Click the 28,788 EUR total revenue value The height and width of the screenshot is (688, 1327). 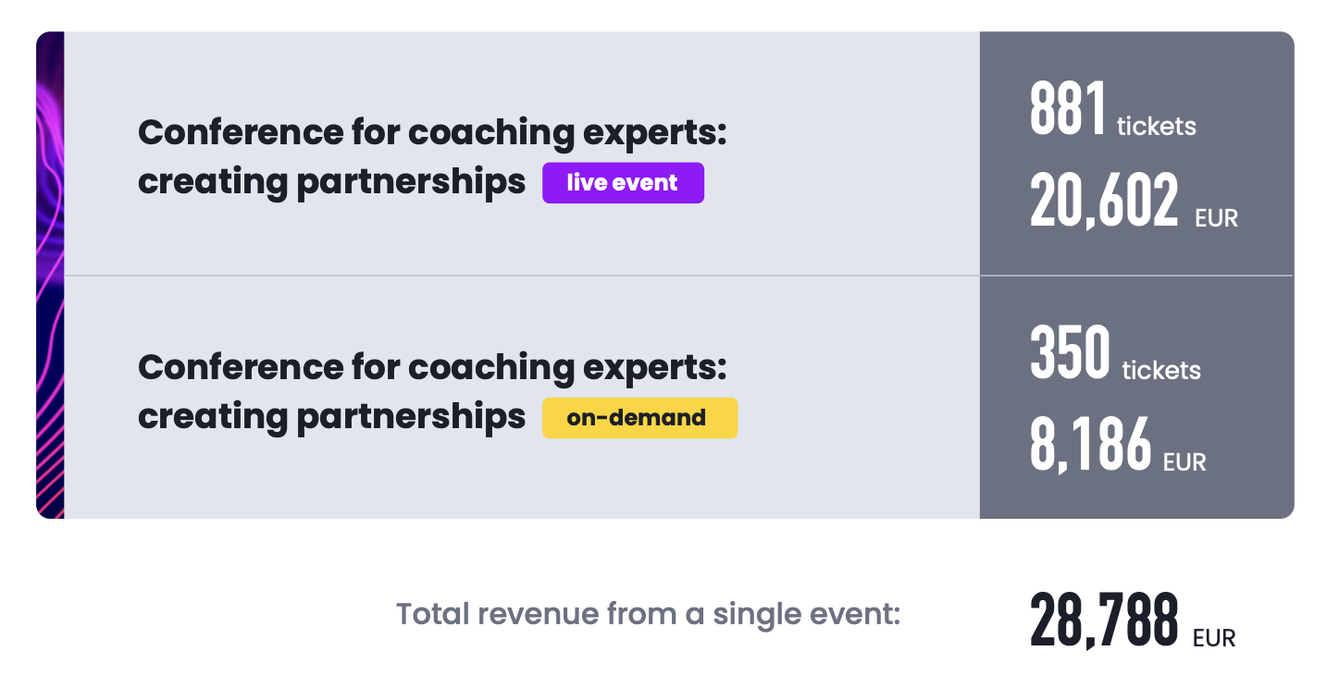point(1133,621)
